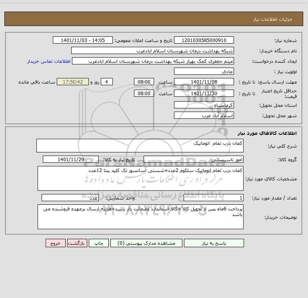Click the نام دستگاه خریدار label
Viewport: 308px width, 298px height.
coord(278,51)
